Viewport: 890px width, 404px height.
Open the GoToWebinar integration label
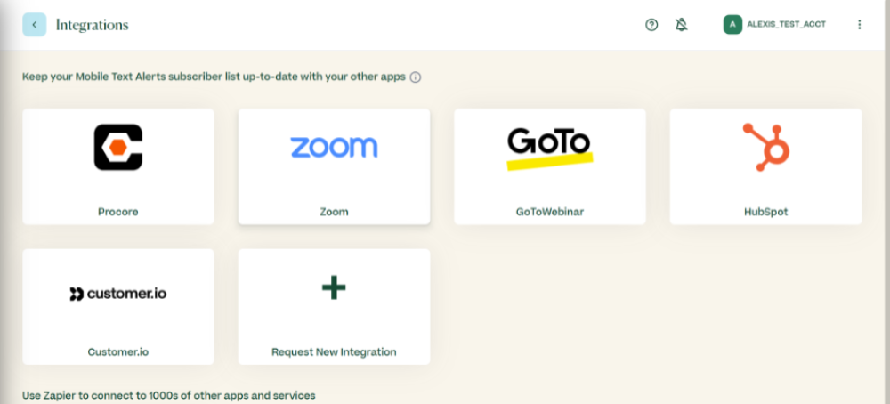(549, 212)
